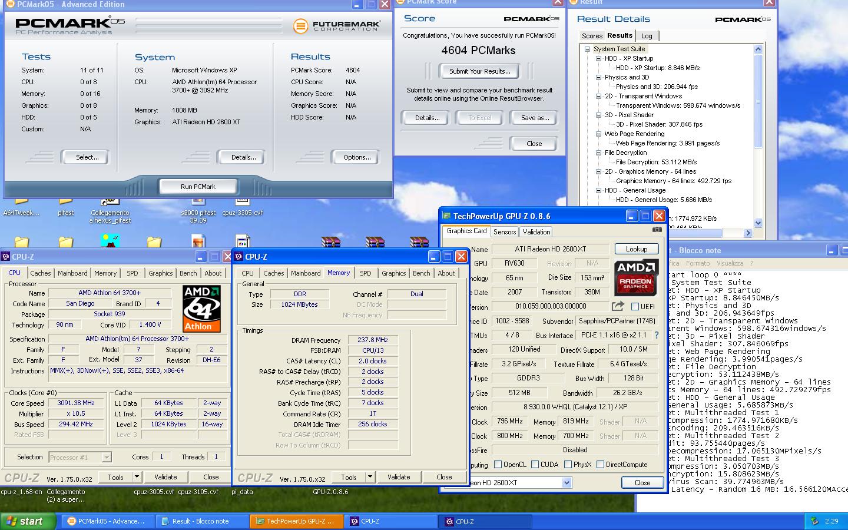848x530 pixels.
Task: Toggle the UEFI checkbox in GPU-Z
Action: pyautogui.click(x=635, y=306)
